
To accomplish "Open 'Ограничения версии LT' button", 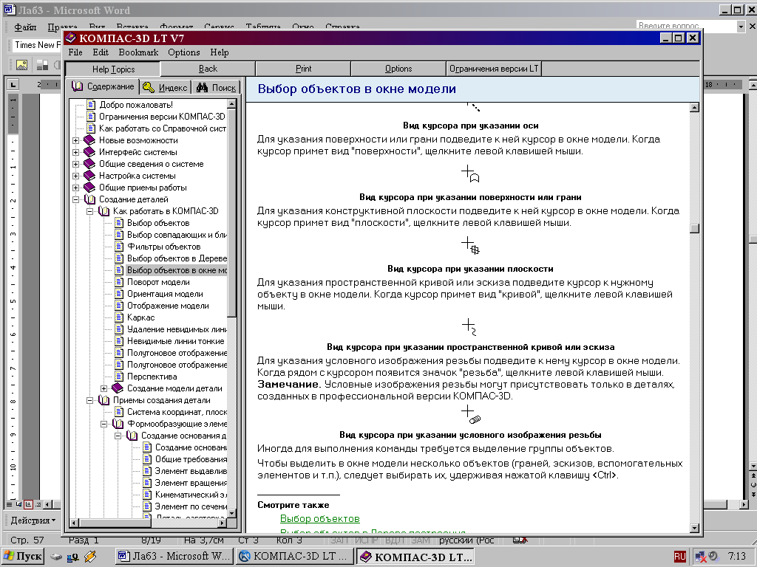I will click(493, 69).
